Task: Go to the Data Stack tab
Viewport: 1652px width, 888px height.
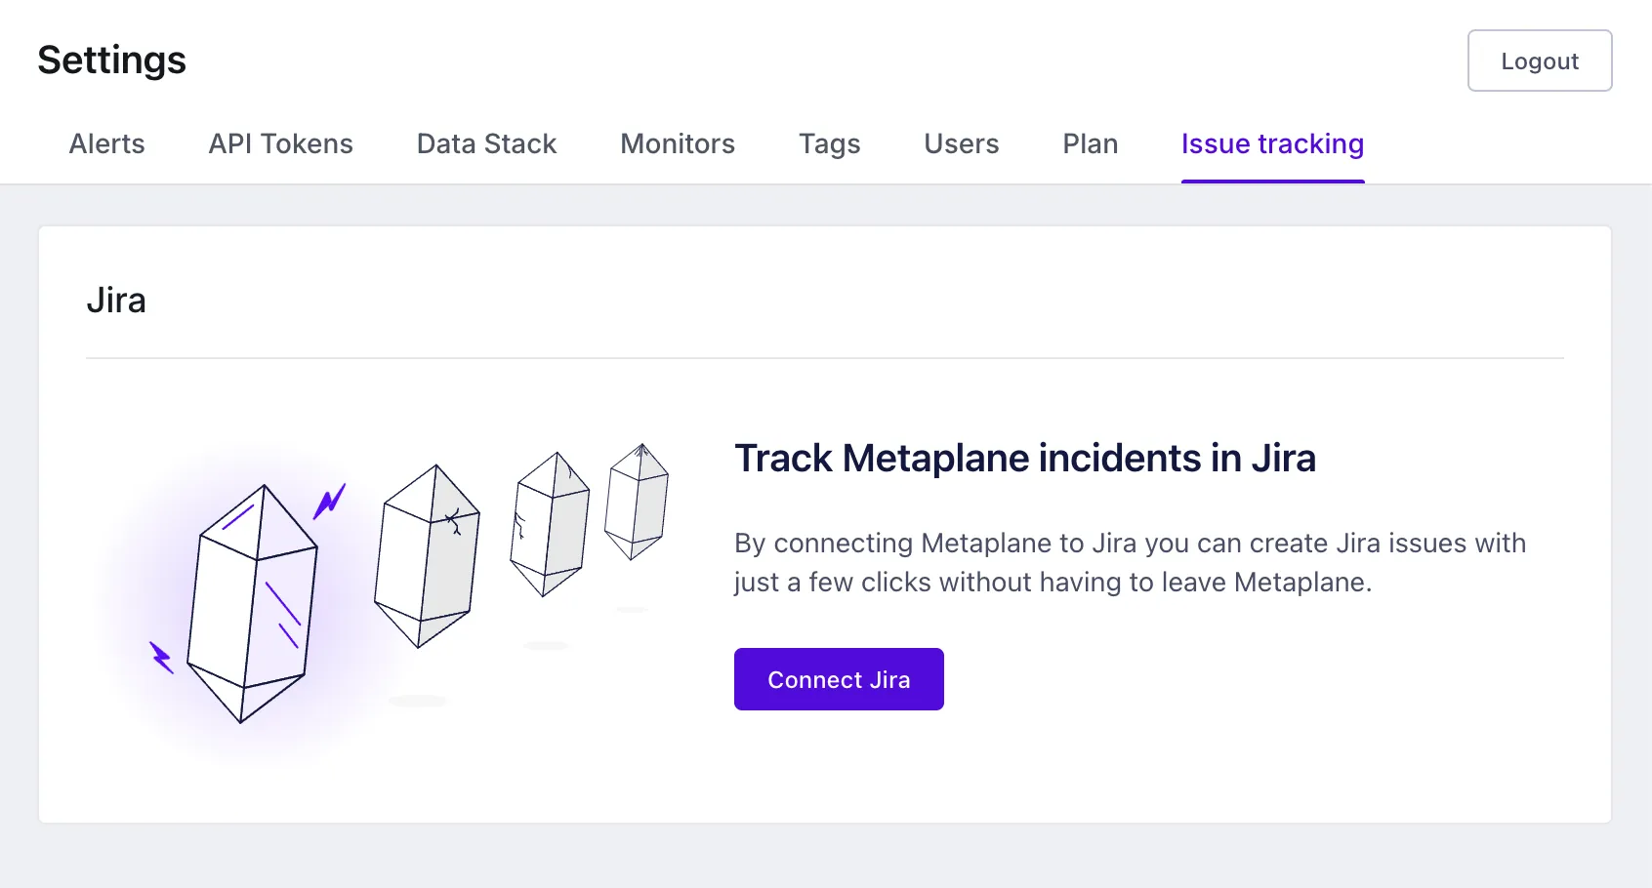Action: (485, 143)
